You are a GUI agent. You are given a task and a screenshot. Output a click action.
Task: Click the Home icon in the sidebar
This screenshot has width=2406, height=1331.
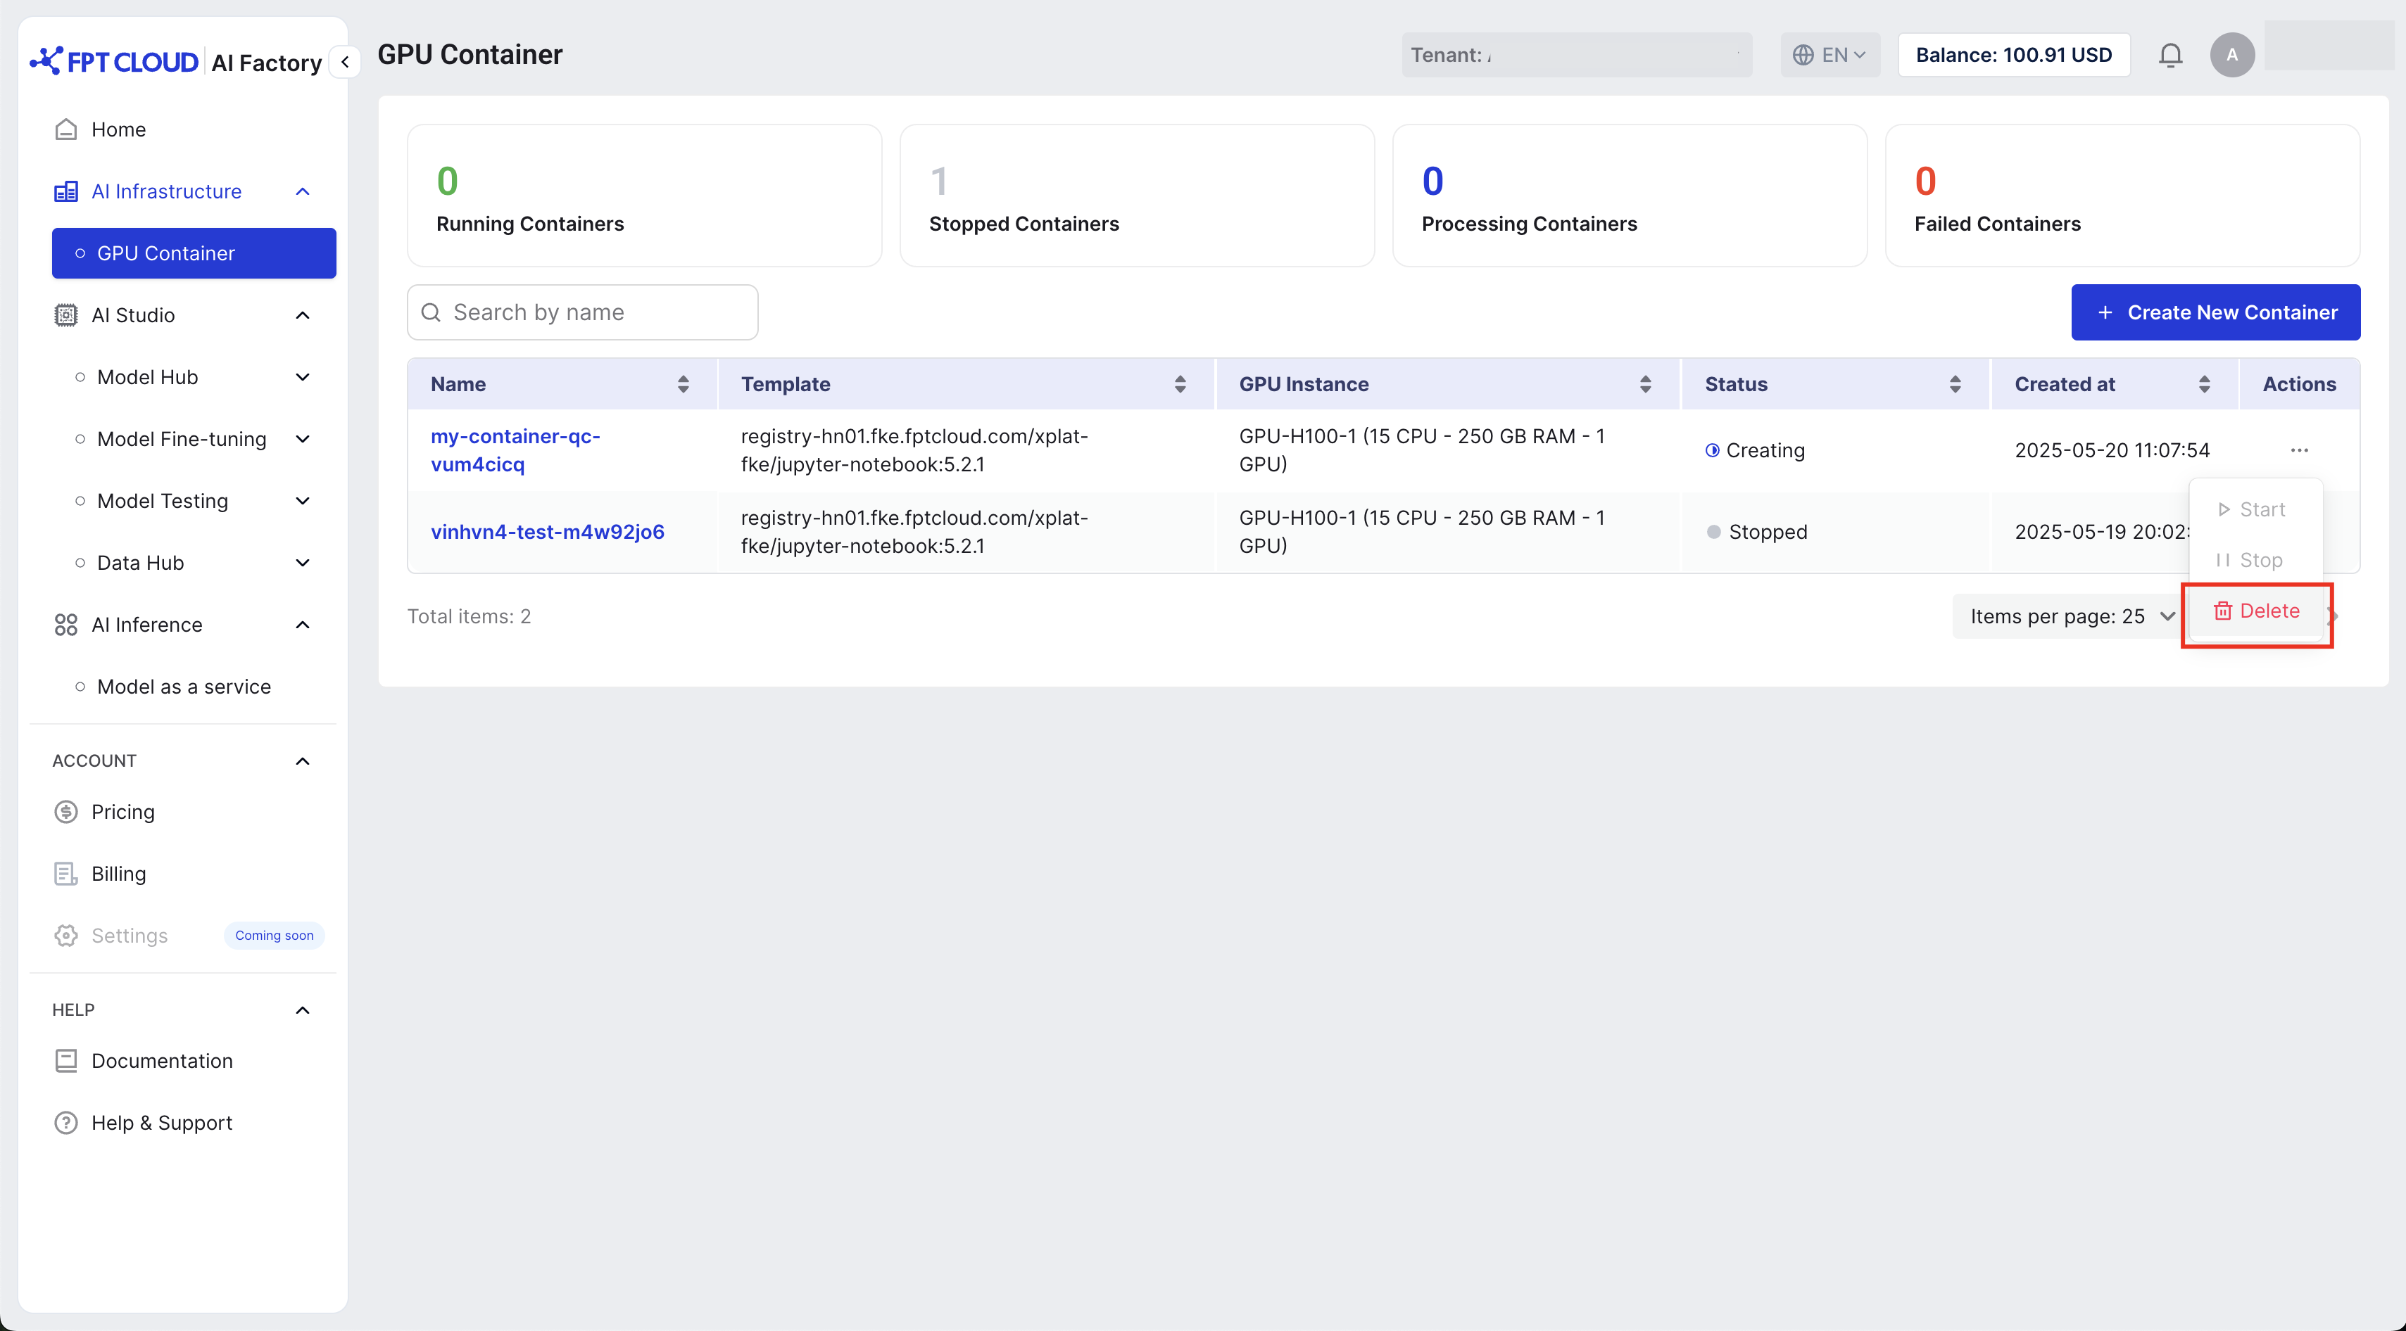click(x=65, y=129)
